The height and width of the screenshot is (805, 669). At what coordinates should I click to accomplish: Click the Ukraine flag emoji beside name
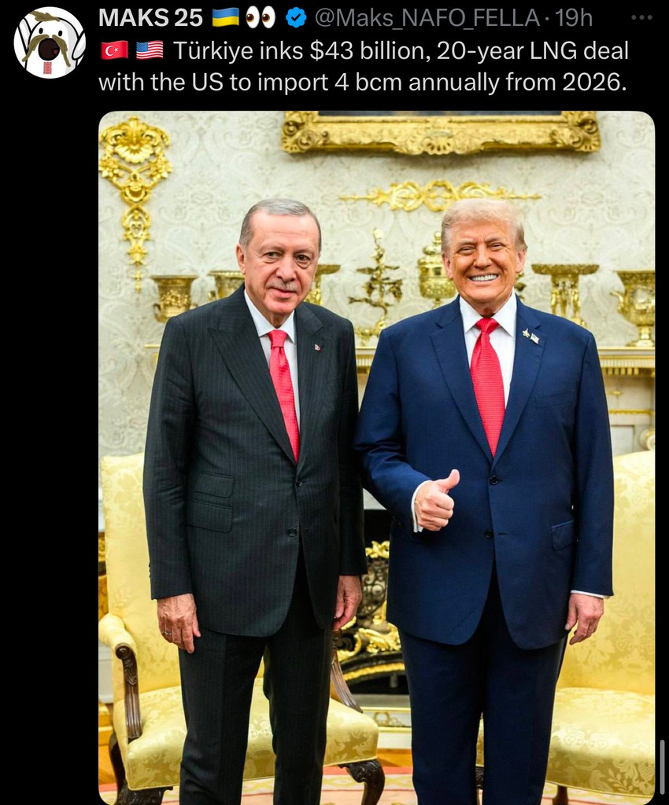pyautogui.click(x=225, y=18)
